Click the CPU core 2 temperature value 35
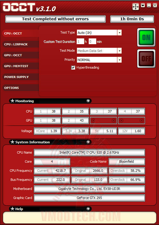The height and width of the screenshot is (225, 159). [x=82, y=111]
